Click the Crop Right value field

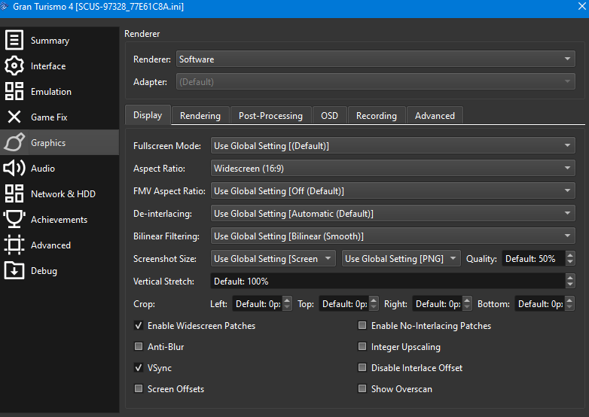[438, 303]
